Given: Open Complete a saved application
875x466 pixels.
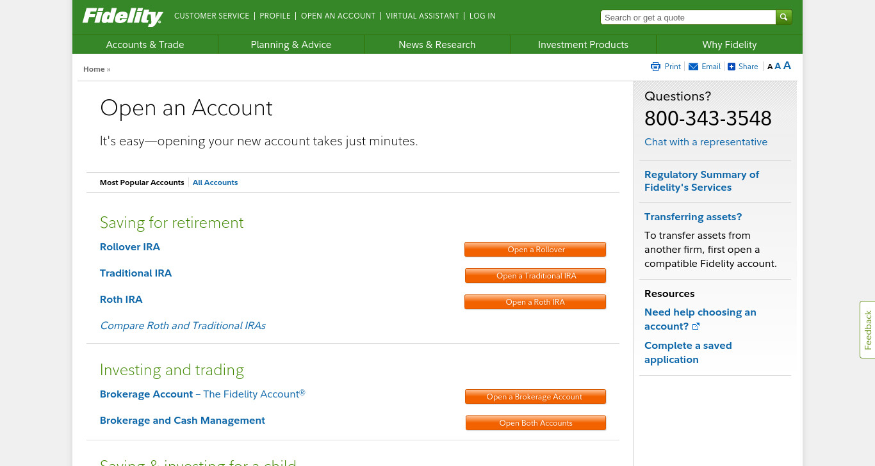Looking at the screenshot, I should (x=688, y=353).
